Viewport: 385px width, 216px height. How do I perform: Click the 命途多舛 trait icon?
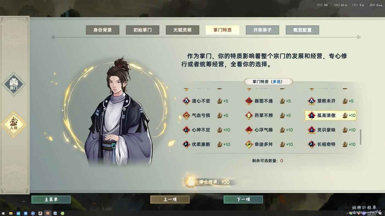point(249,144)
